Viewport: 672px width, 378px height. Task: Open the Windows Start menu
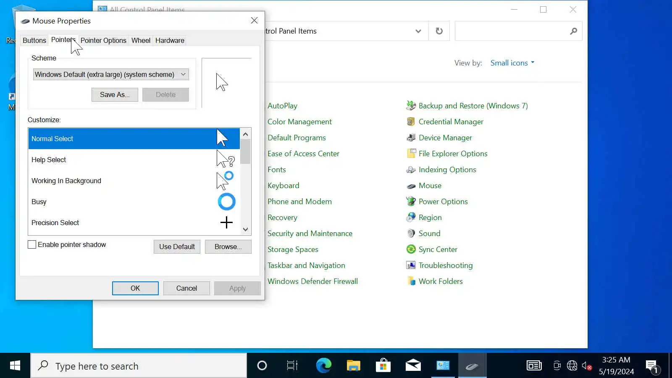[x=15, y=365]
